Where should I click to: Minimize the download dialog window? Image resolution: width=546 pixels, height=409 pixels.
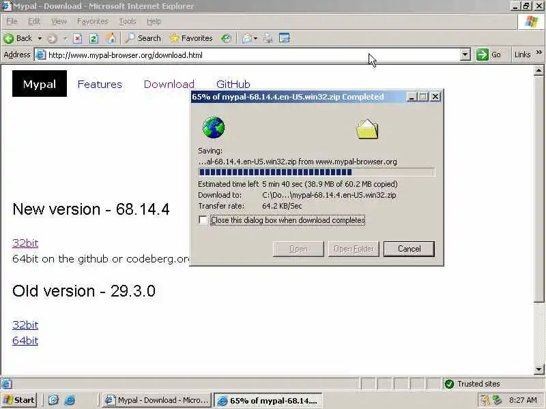[412, 97]
